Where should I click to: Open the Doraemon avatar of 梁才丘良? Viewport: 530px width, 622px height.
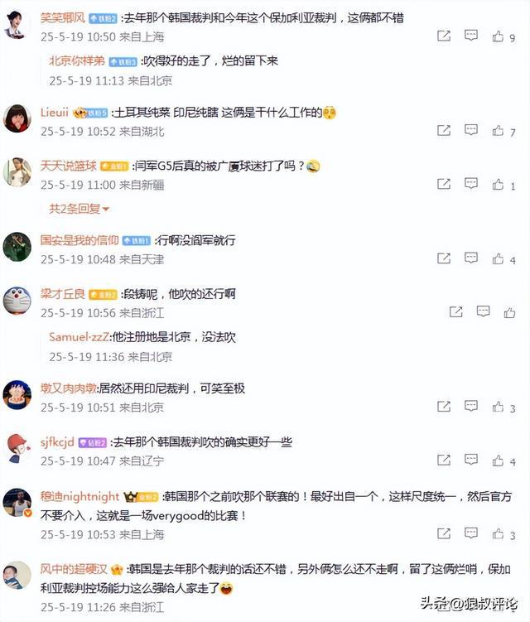pyautogui.click(x=17, y=300)
